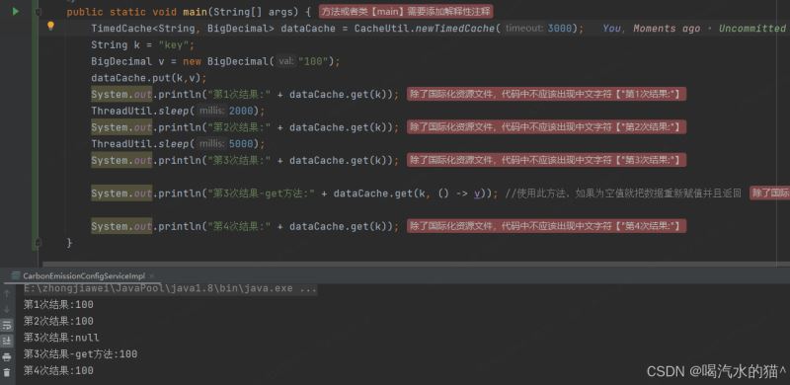Image resolution: width=790 pixels, height=385 pixels.
Task: Click the warning label about "第2次结果:"
Action: click(547, 127)
